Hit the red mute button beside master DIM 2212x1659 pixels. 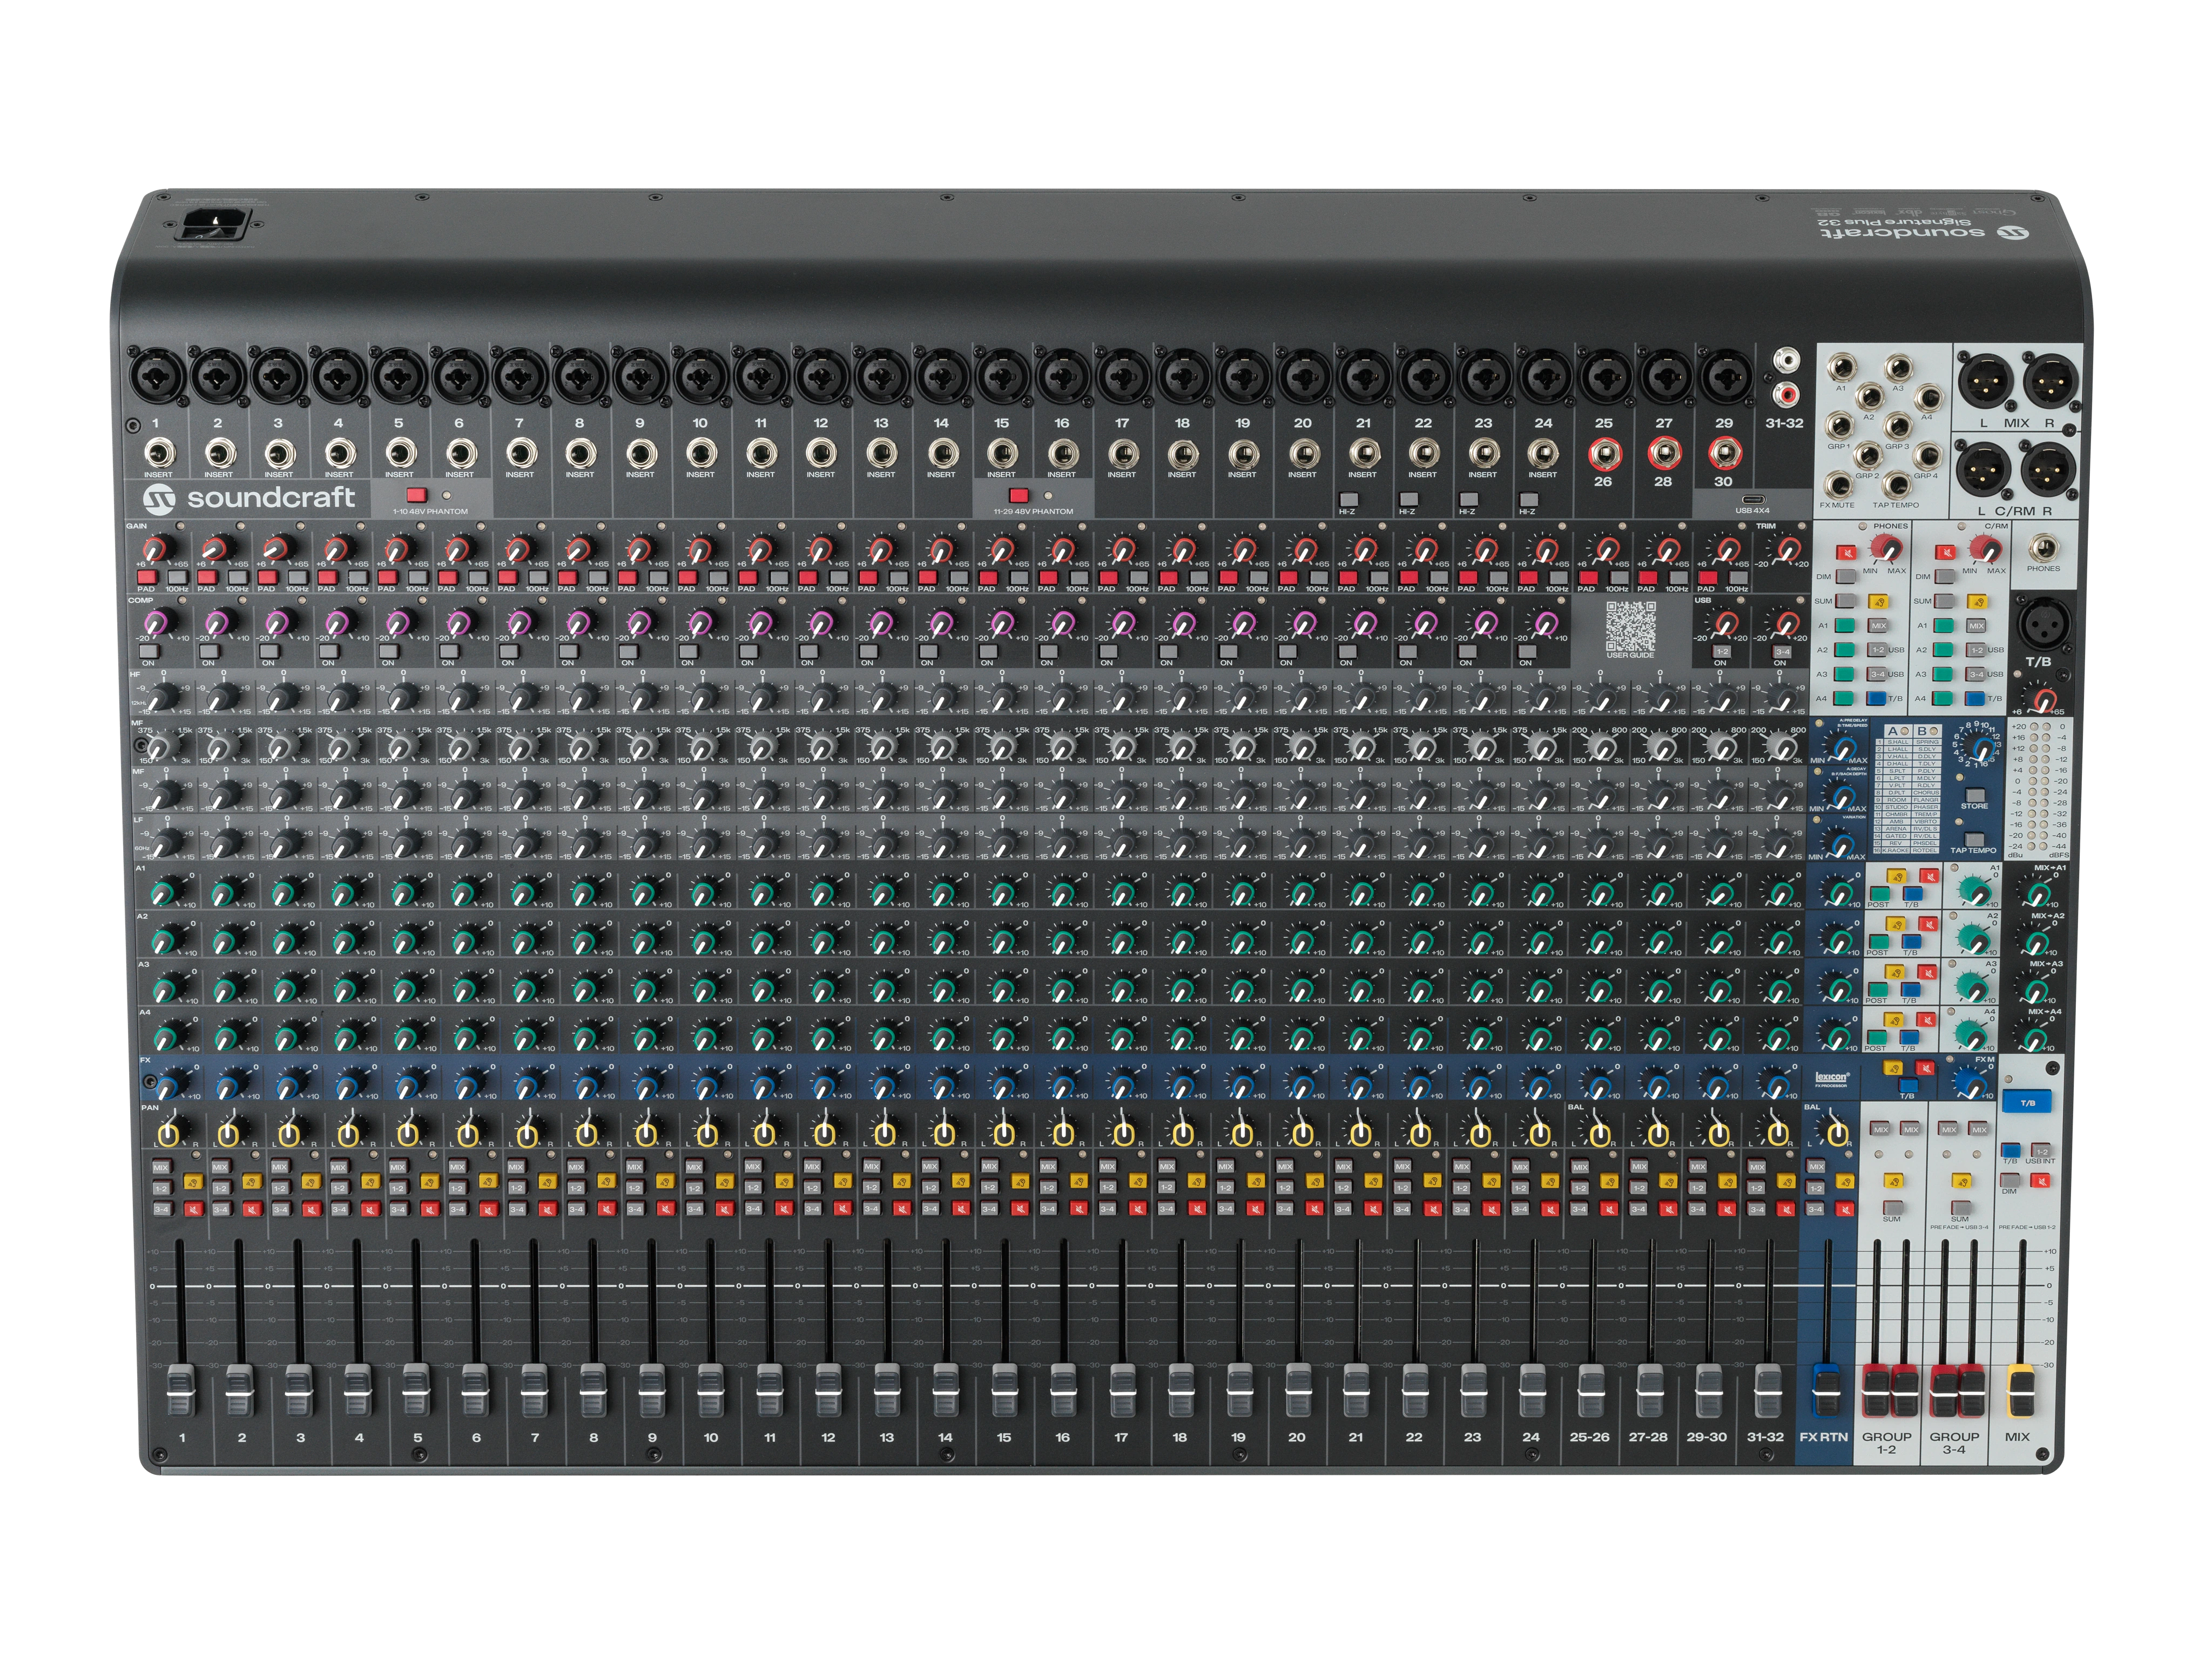pyautogui.click(x=2040, y=1181)
